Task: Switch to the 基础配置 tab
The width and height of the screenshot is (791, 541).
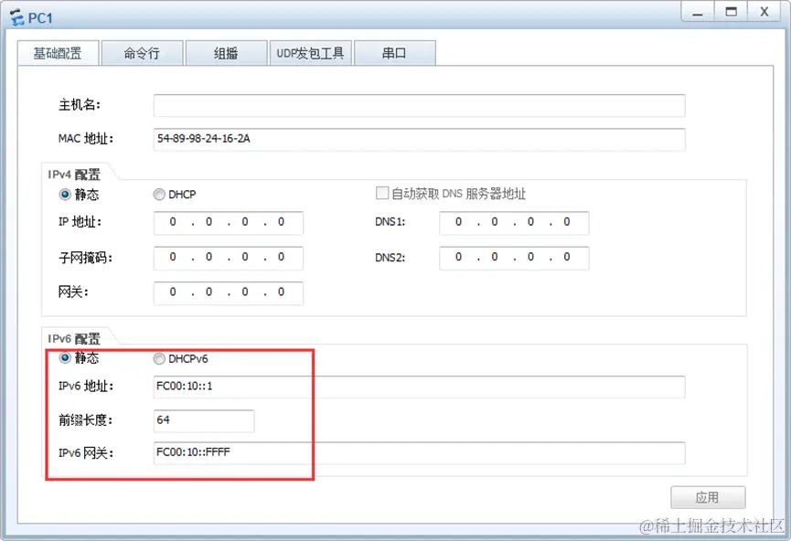Action: coord(58,53)
